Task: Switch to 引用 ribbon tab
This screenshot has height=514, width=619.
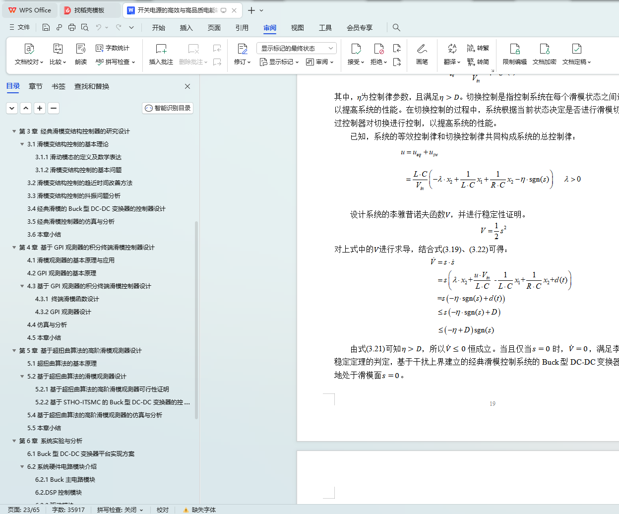Action: pos(242,28)
